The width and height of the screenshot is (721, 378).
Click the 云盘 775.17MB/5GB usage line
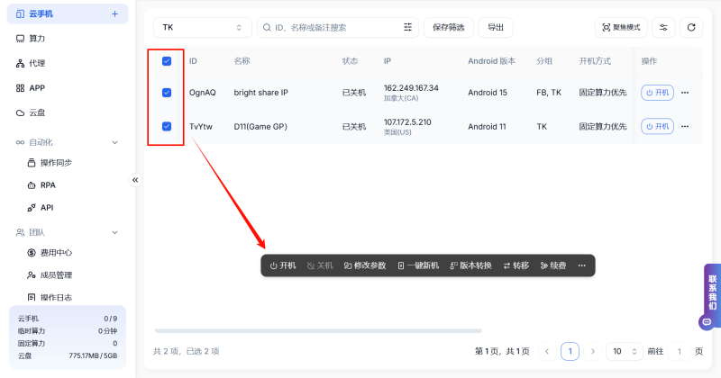pos(68,356)
